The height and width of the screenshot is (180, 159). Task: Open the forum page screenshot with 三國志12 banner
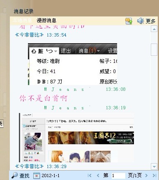point(76,138)
